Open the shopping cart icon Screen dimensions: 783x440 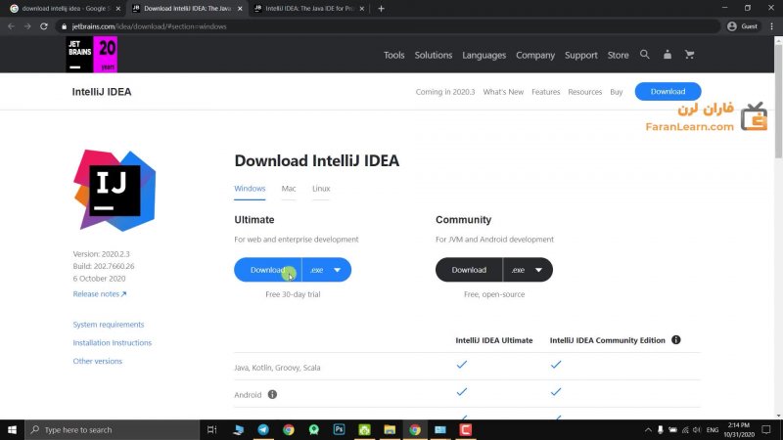coord(690,55)
